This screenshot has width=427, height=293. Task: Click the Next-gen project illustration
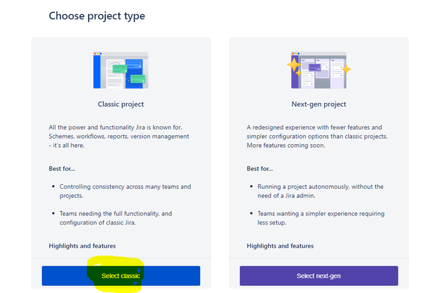click(x=319, y=70)
